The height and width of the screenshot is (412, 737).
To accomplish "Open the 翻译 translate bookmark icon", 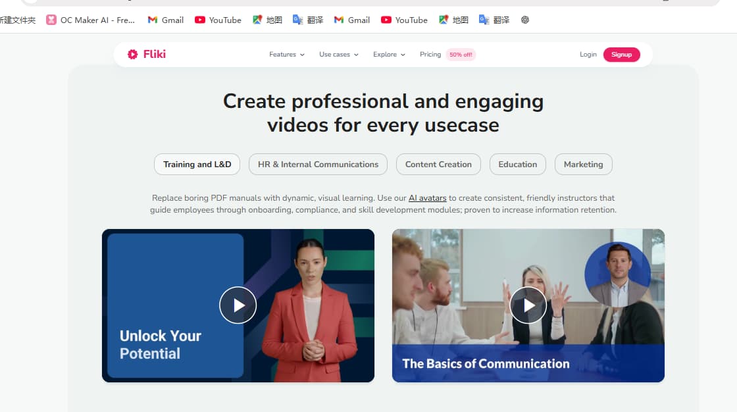I will (297, 20).
